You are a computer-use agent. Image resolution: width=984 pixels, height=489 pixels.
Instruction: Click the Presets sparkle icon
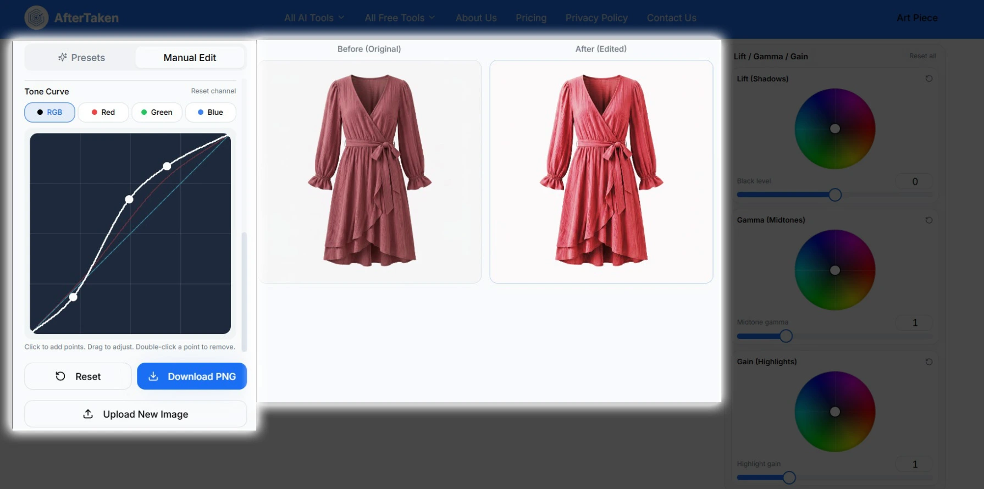(63, 57)
